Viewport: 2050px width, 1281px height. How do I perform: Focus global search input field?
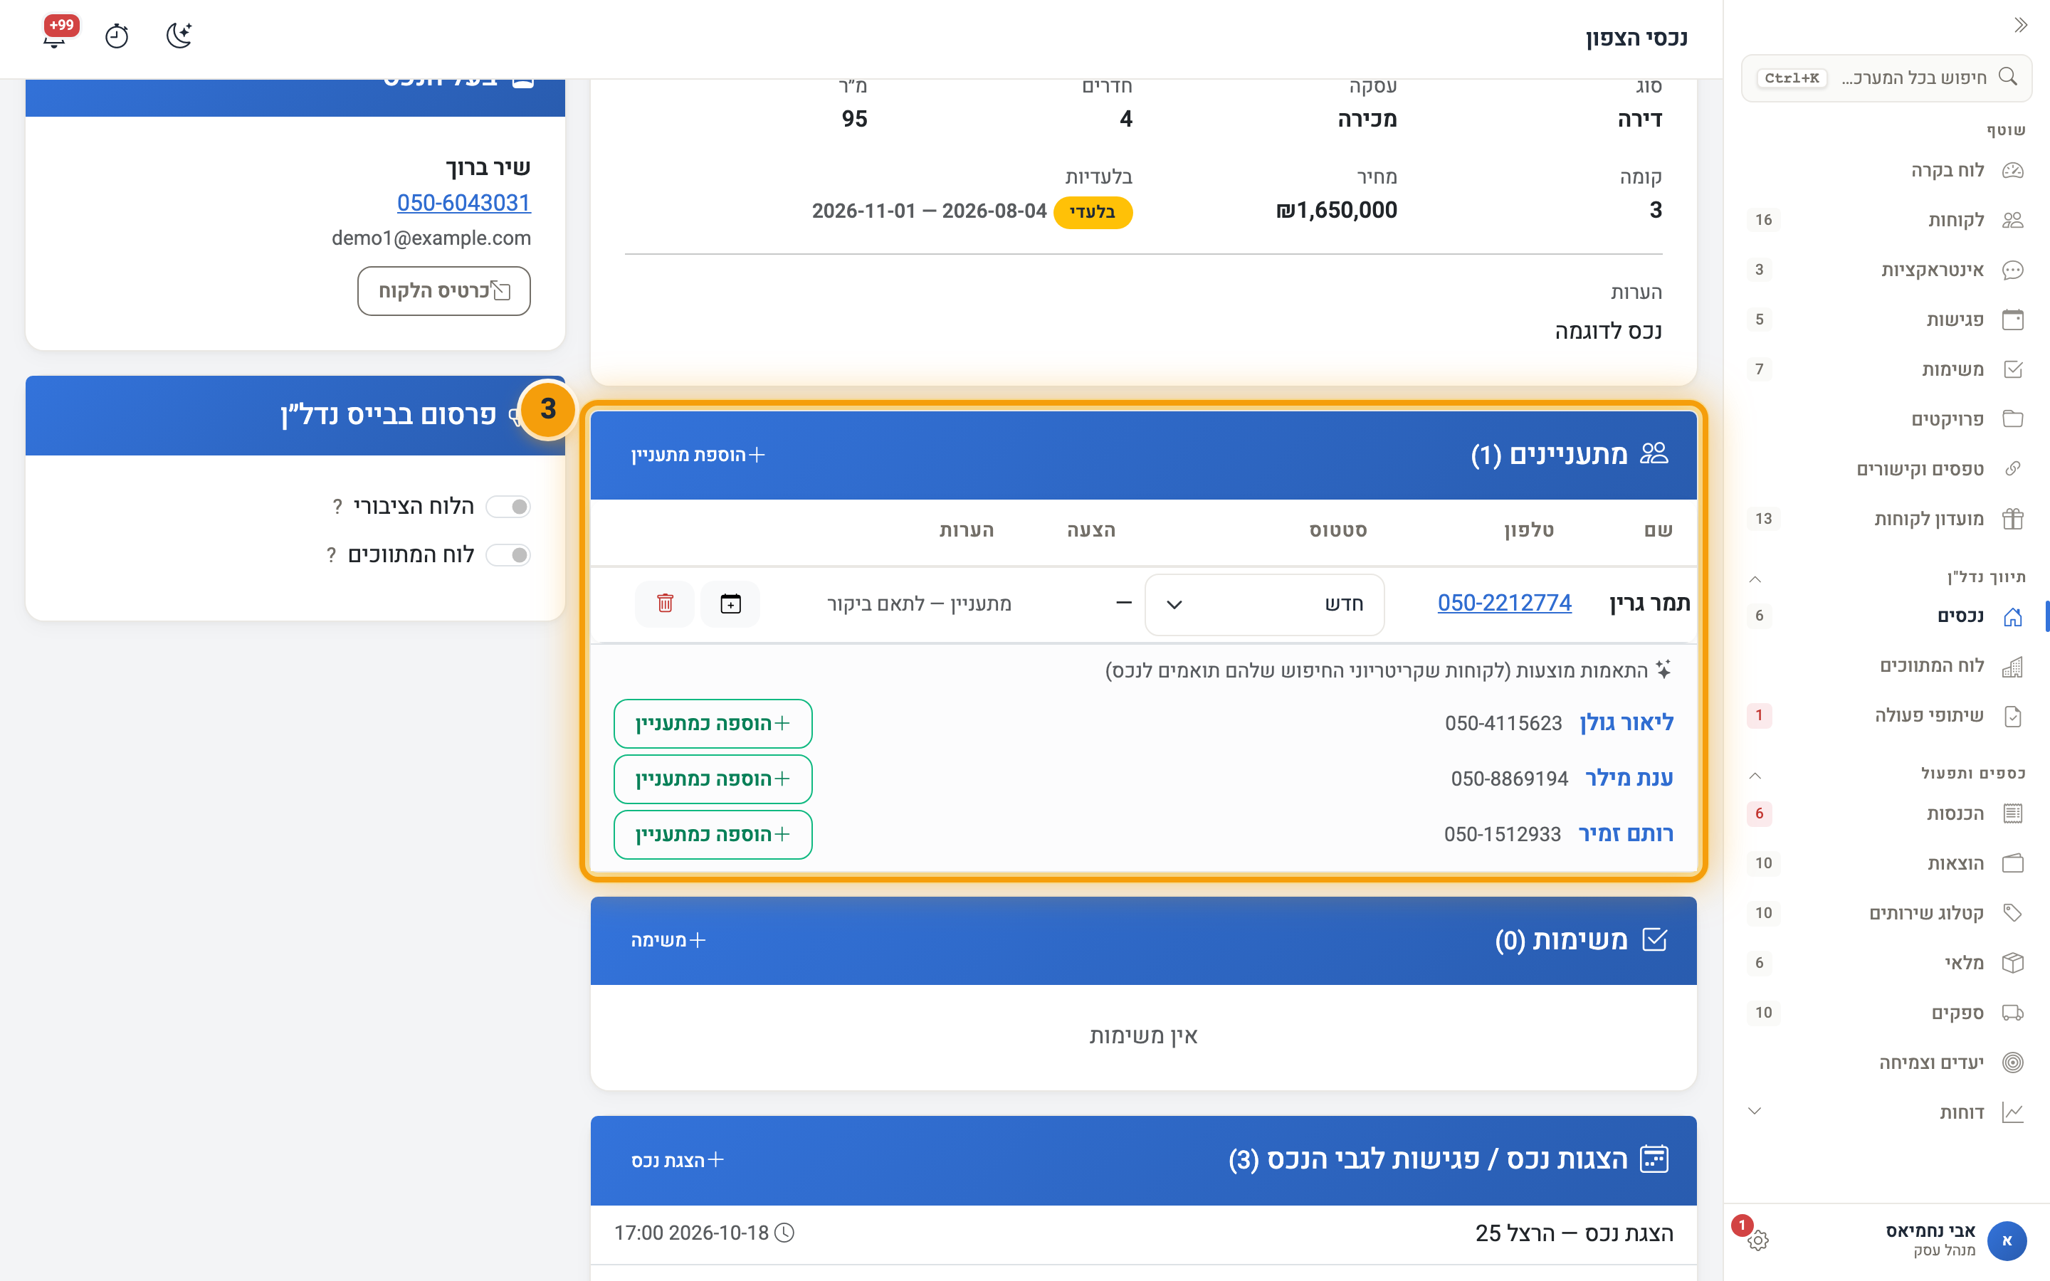(x=1886, y=78)
